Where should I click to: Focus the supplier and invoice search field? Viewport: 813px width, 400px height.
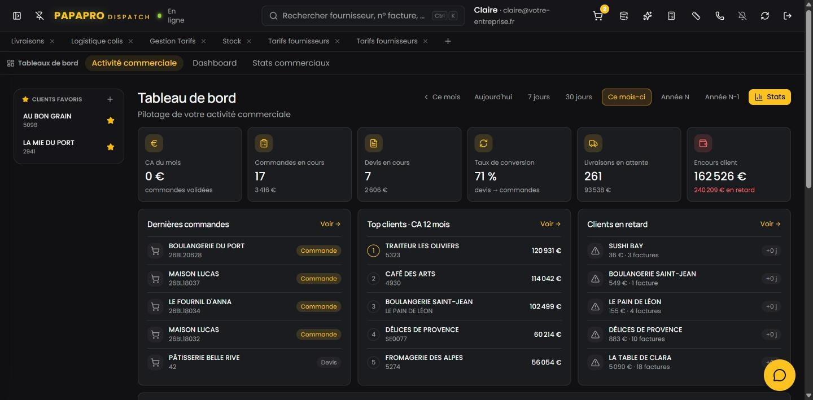363,16
